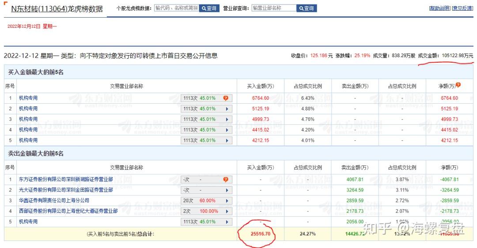Open 华鑫证券上海分公司 link
This screenshot has height=248, width=477.
click(54, 200)
